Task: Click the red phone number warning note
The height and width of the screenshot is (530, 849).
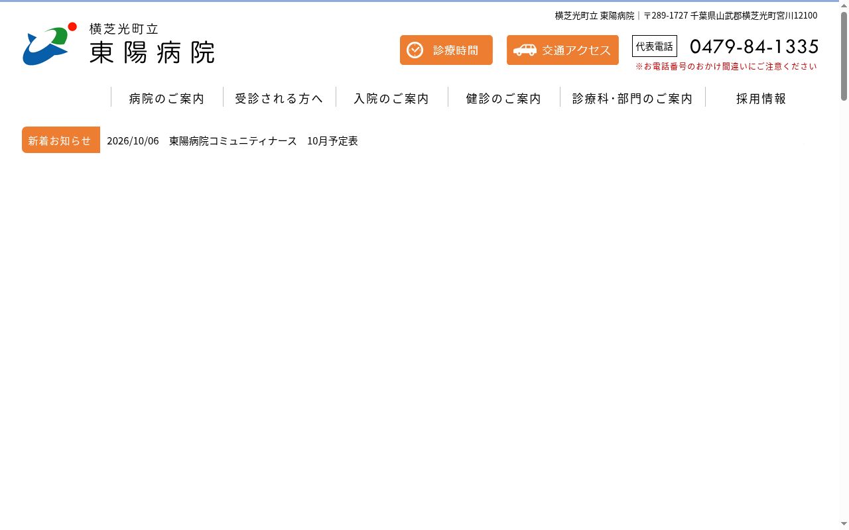Action: pos(726,66)
